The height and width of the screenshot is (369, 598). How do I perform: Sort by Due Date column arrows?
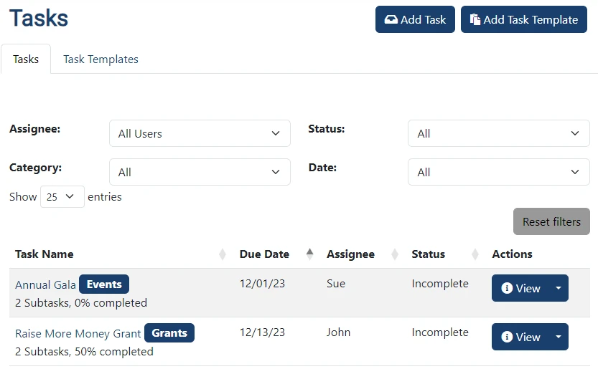click(x=309, y=254)
